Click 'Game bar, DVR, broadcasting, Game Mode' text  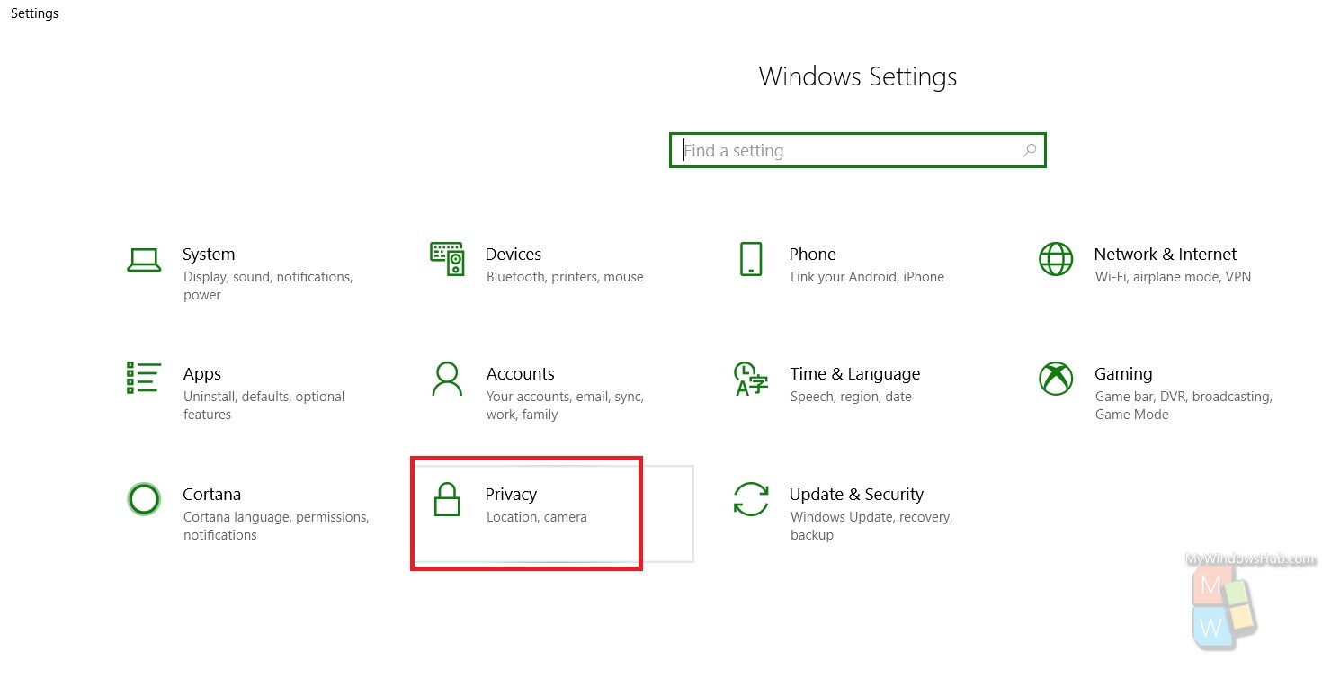pos(1184,406)
